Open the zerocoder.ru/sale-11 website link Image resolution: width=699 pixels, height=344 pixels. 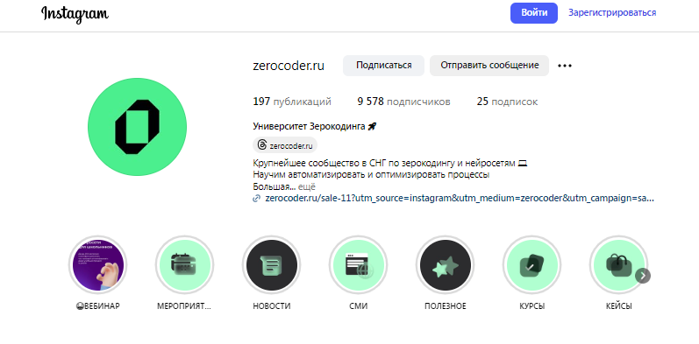coord(460,199)
